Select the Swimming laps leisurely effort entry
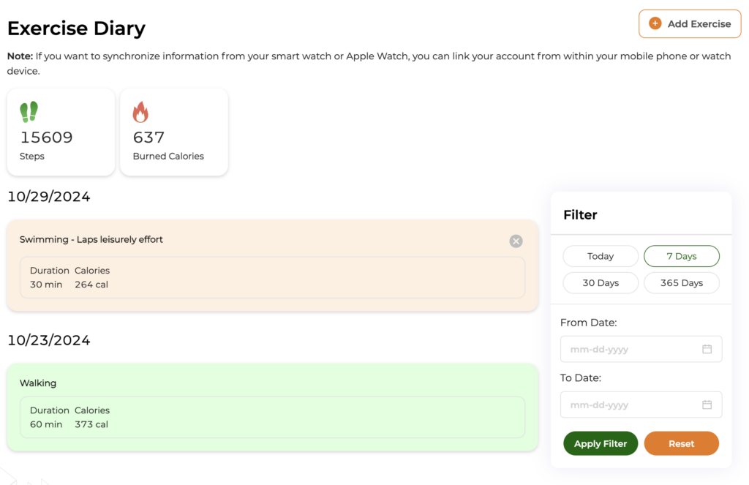This screenshot has width=749, height=485. coord(272,266)
